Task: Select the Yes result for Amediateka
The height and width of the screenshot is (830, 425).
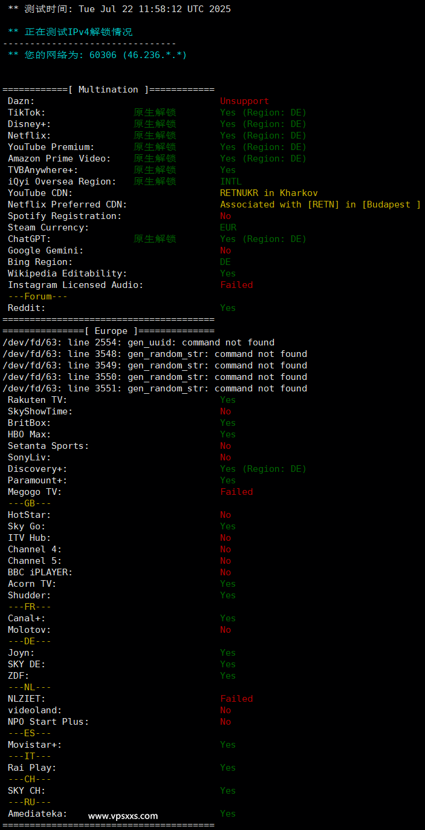Action: [228, 814]
